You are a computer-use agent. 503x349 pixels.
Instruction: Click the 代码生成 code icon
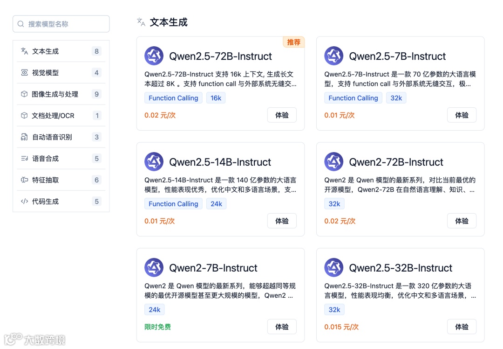[x=24, y=202]
